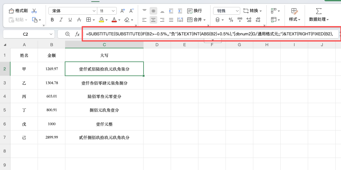Click the eraser clear icon
The width and height of the screenshot is (341, 170).
pos(127,20)
